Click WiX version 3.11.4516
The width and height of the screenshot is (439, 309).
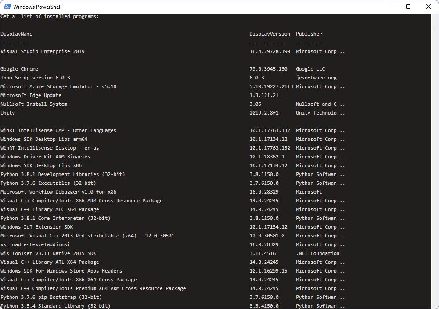click(x=263, y=253)
